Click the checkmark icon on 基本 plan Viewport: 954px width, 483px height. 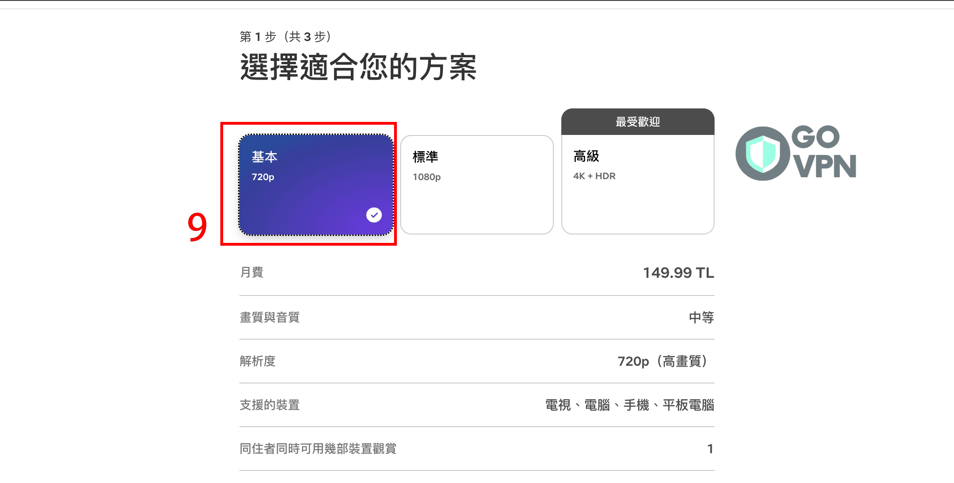pyautogui.click(x=374, y=215)
